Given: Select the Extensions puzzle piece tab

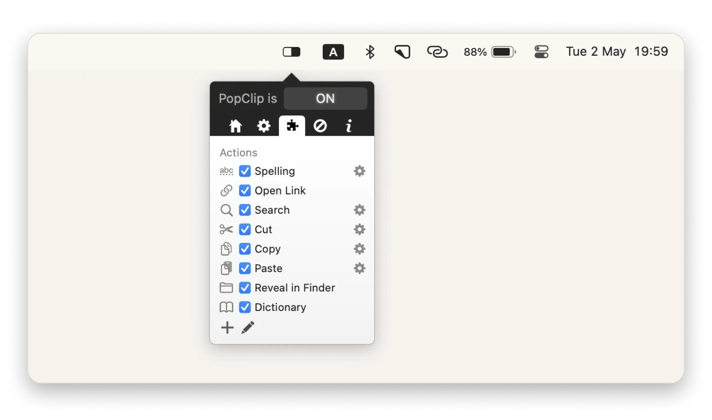Looking at the screenshot, I should 292,126.
